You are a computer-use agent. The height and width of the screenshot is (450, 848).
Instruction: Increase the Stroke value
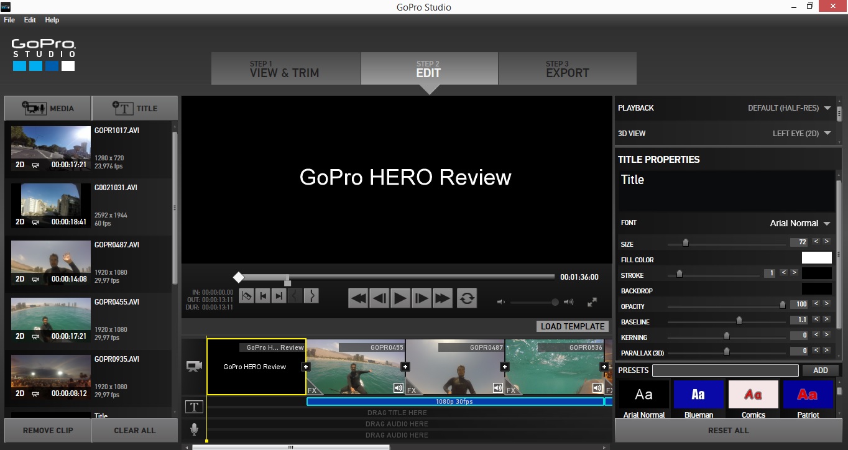tap(794, 272)
